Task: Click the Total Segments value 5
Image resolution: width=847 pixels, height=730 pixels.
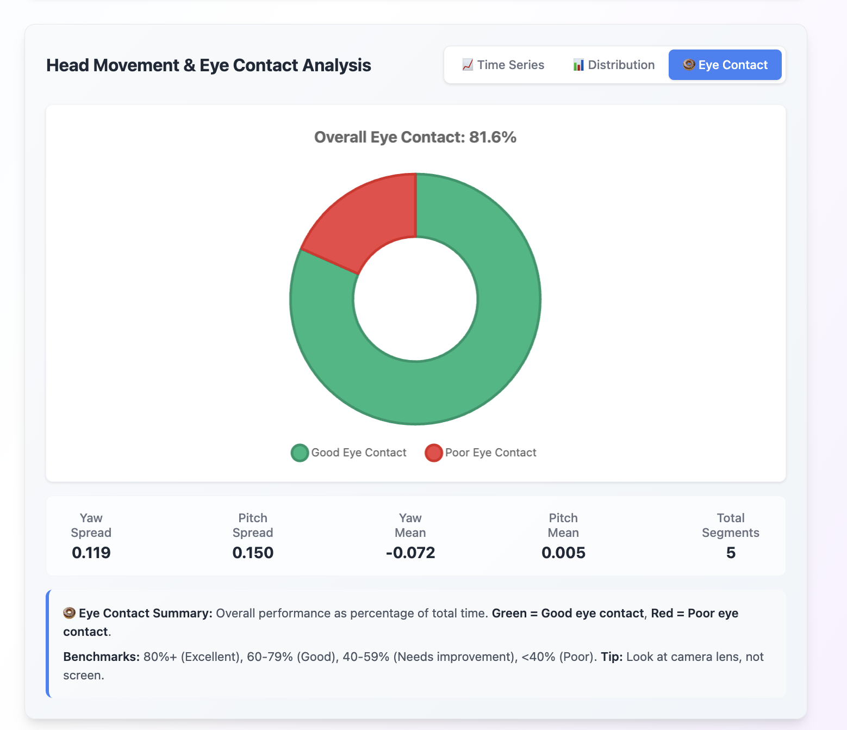Action: point(731,553)
